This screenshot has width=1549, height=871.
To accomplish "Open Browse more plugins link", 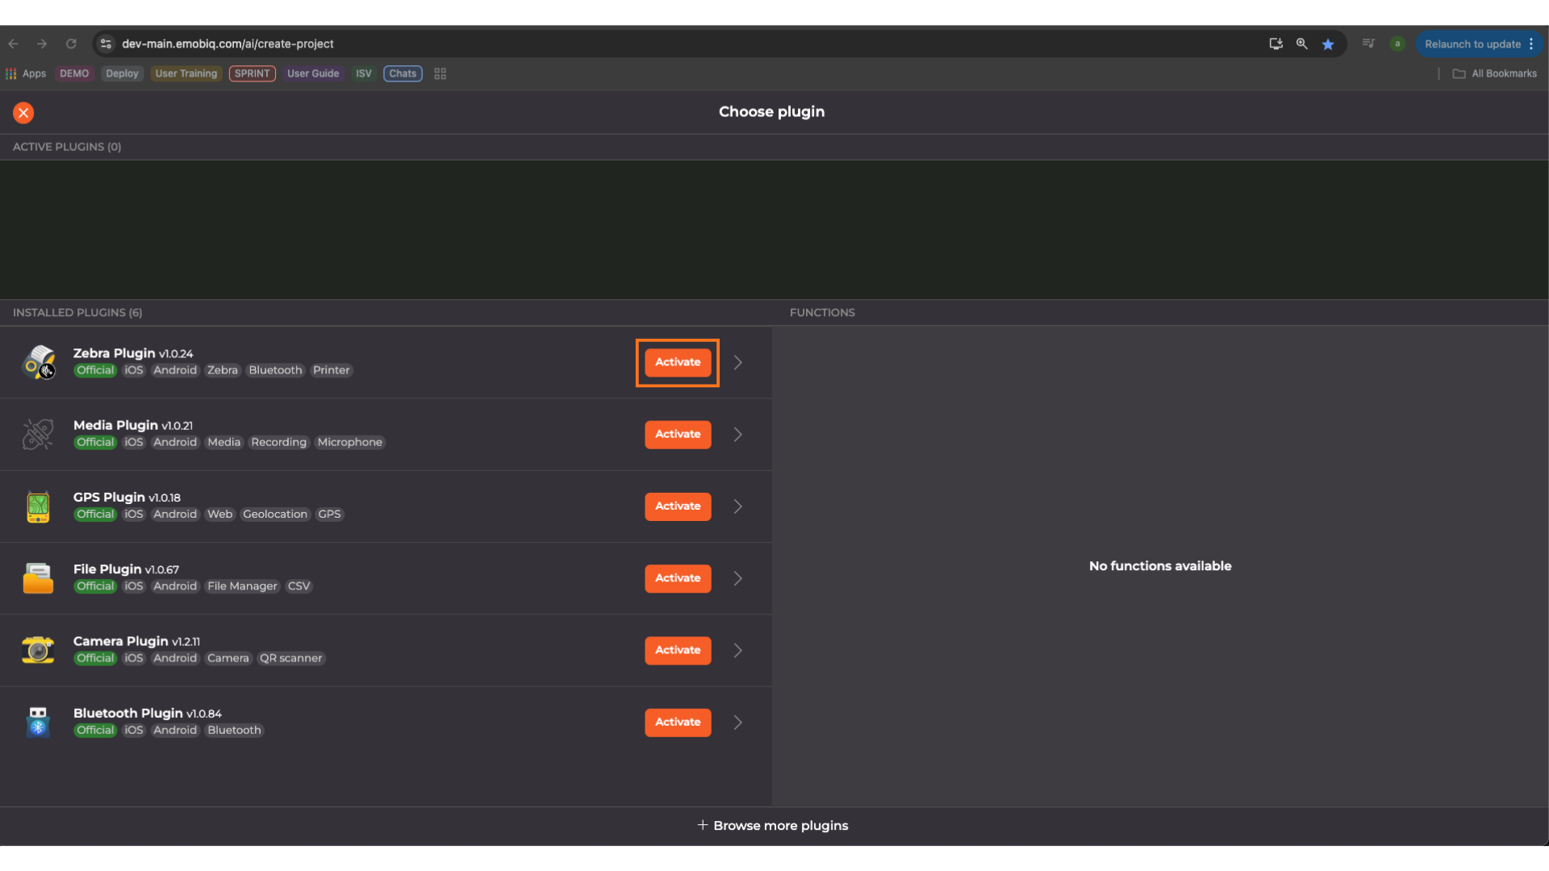I will (x=773, y=825).
